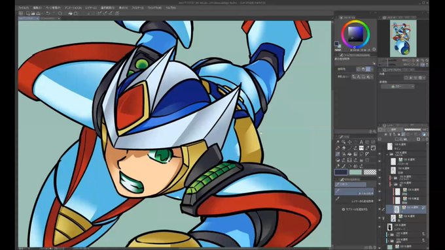Toggle visibility of the ハイライト folder
Screen dimensions: 445x250
pos(379,178)
